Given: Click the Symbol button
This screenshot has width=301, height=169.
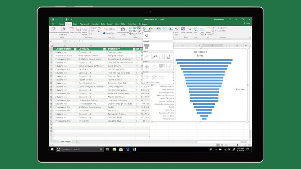Looking at the screenshot, I should (222, 31).
